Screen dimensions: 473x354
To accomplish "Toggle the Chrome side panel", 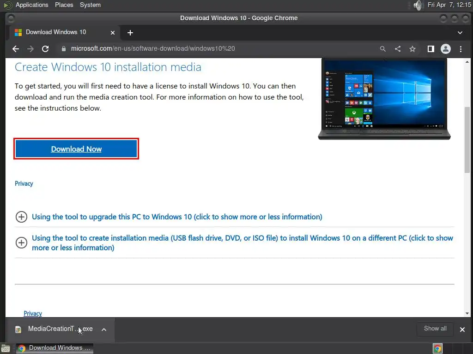I will pyautogui.click(x=431, y=49).
